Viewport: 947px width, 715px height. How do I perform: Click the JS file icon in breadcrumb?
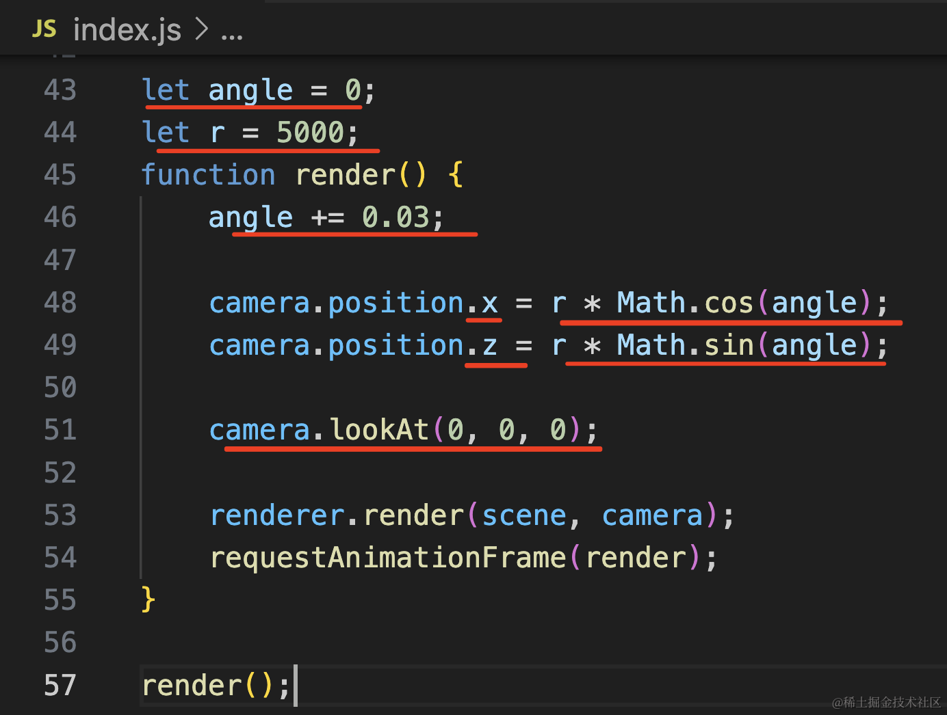click(44, 29)
